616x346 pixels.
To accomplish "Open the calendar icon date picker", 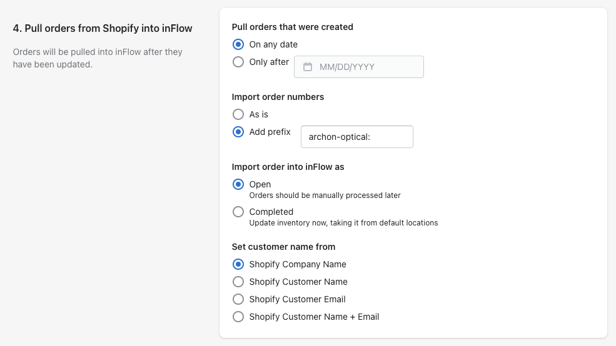I will 308,67.
